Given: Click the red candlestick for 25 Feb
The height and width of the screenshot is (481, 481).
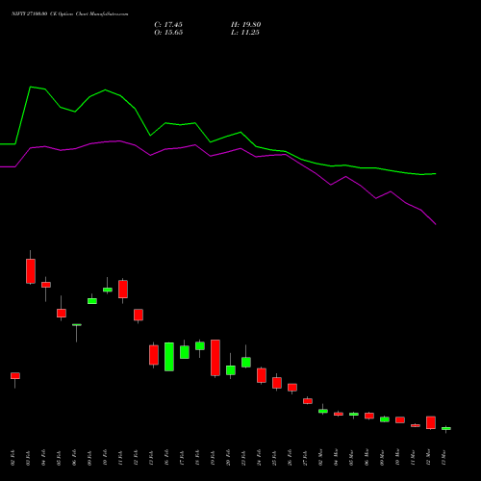Looking at the screenshot, I should coord(277,383).
